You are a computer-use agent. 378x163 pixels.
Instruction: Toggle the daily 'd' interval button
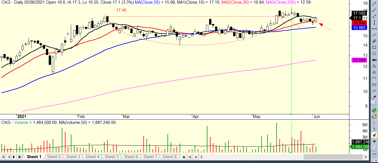click(x=374, y=135)
